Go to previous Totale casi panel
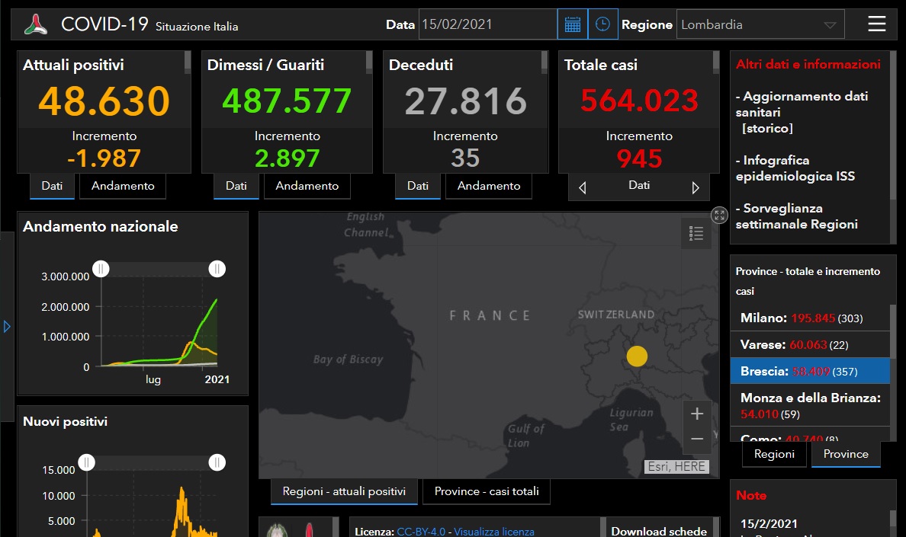 (x=583, y=187)
